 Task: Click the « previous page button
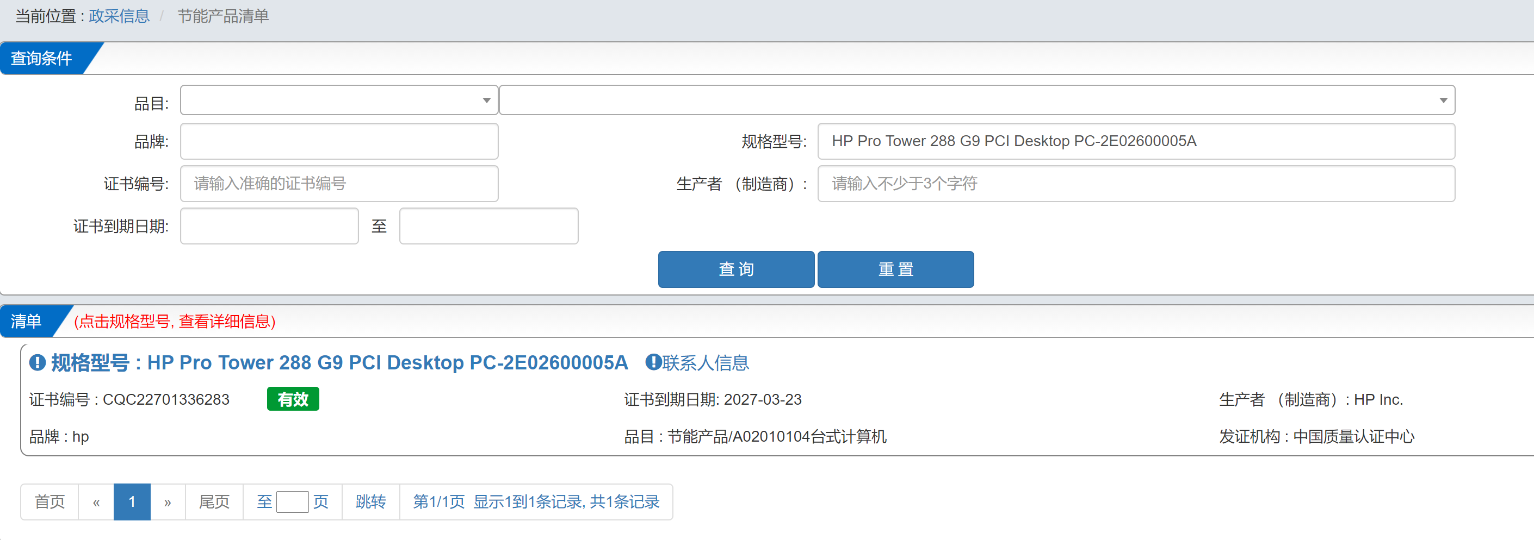[96, 502]
